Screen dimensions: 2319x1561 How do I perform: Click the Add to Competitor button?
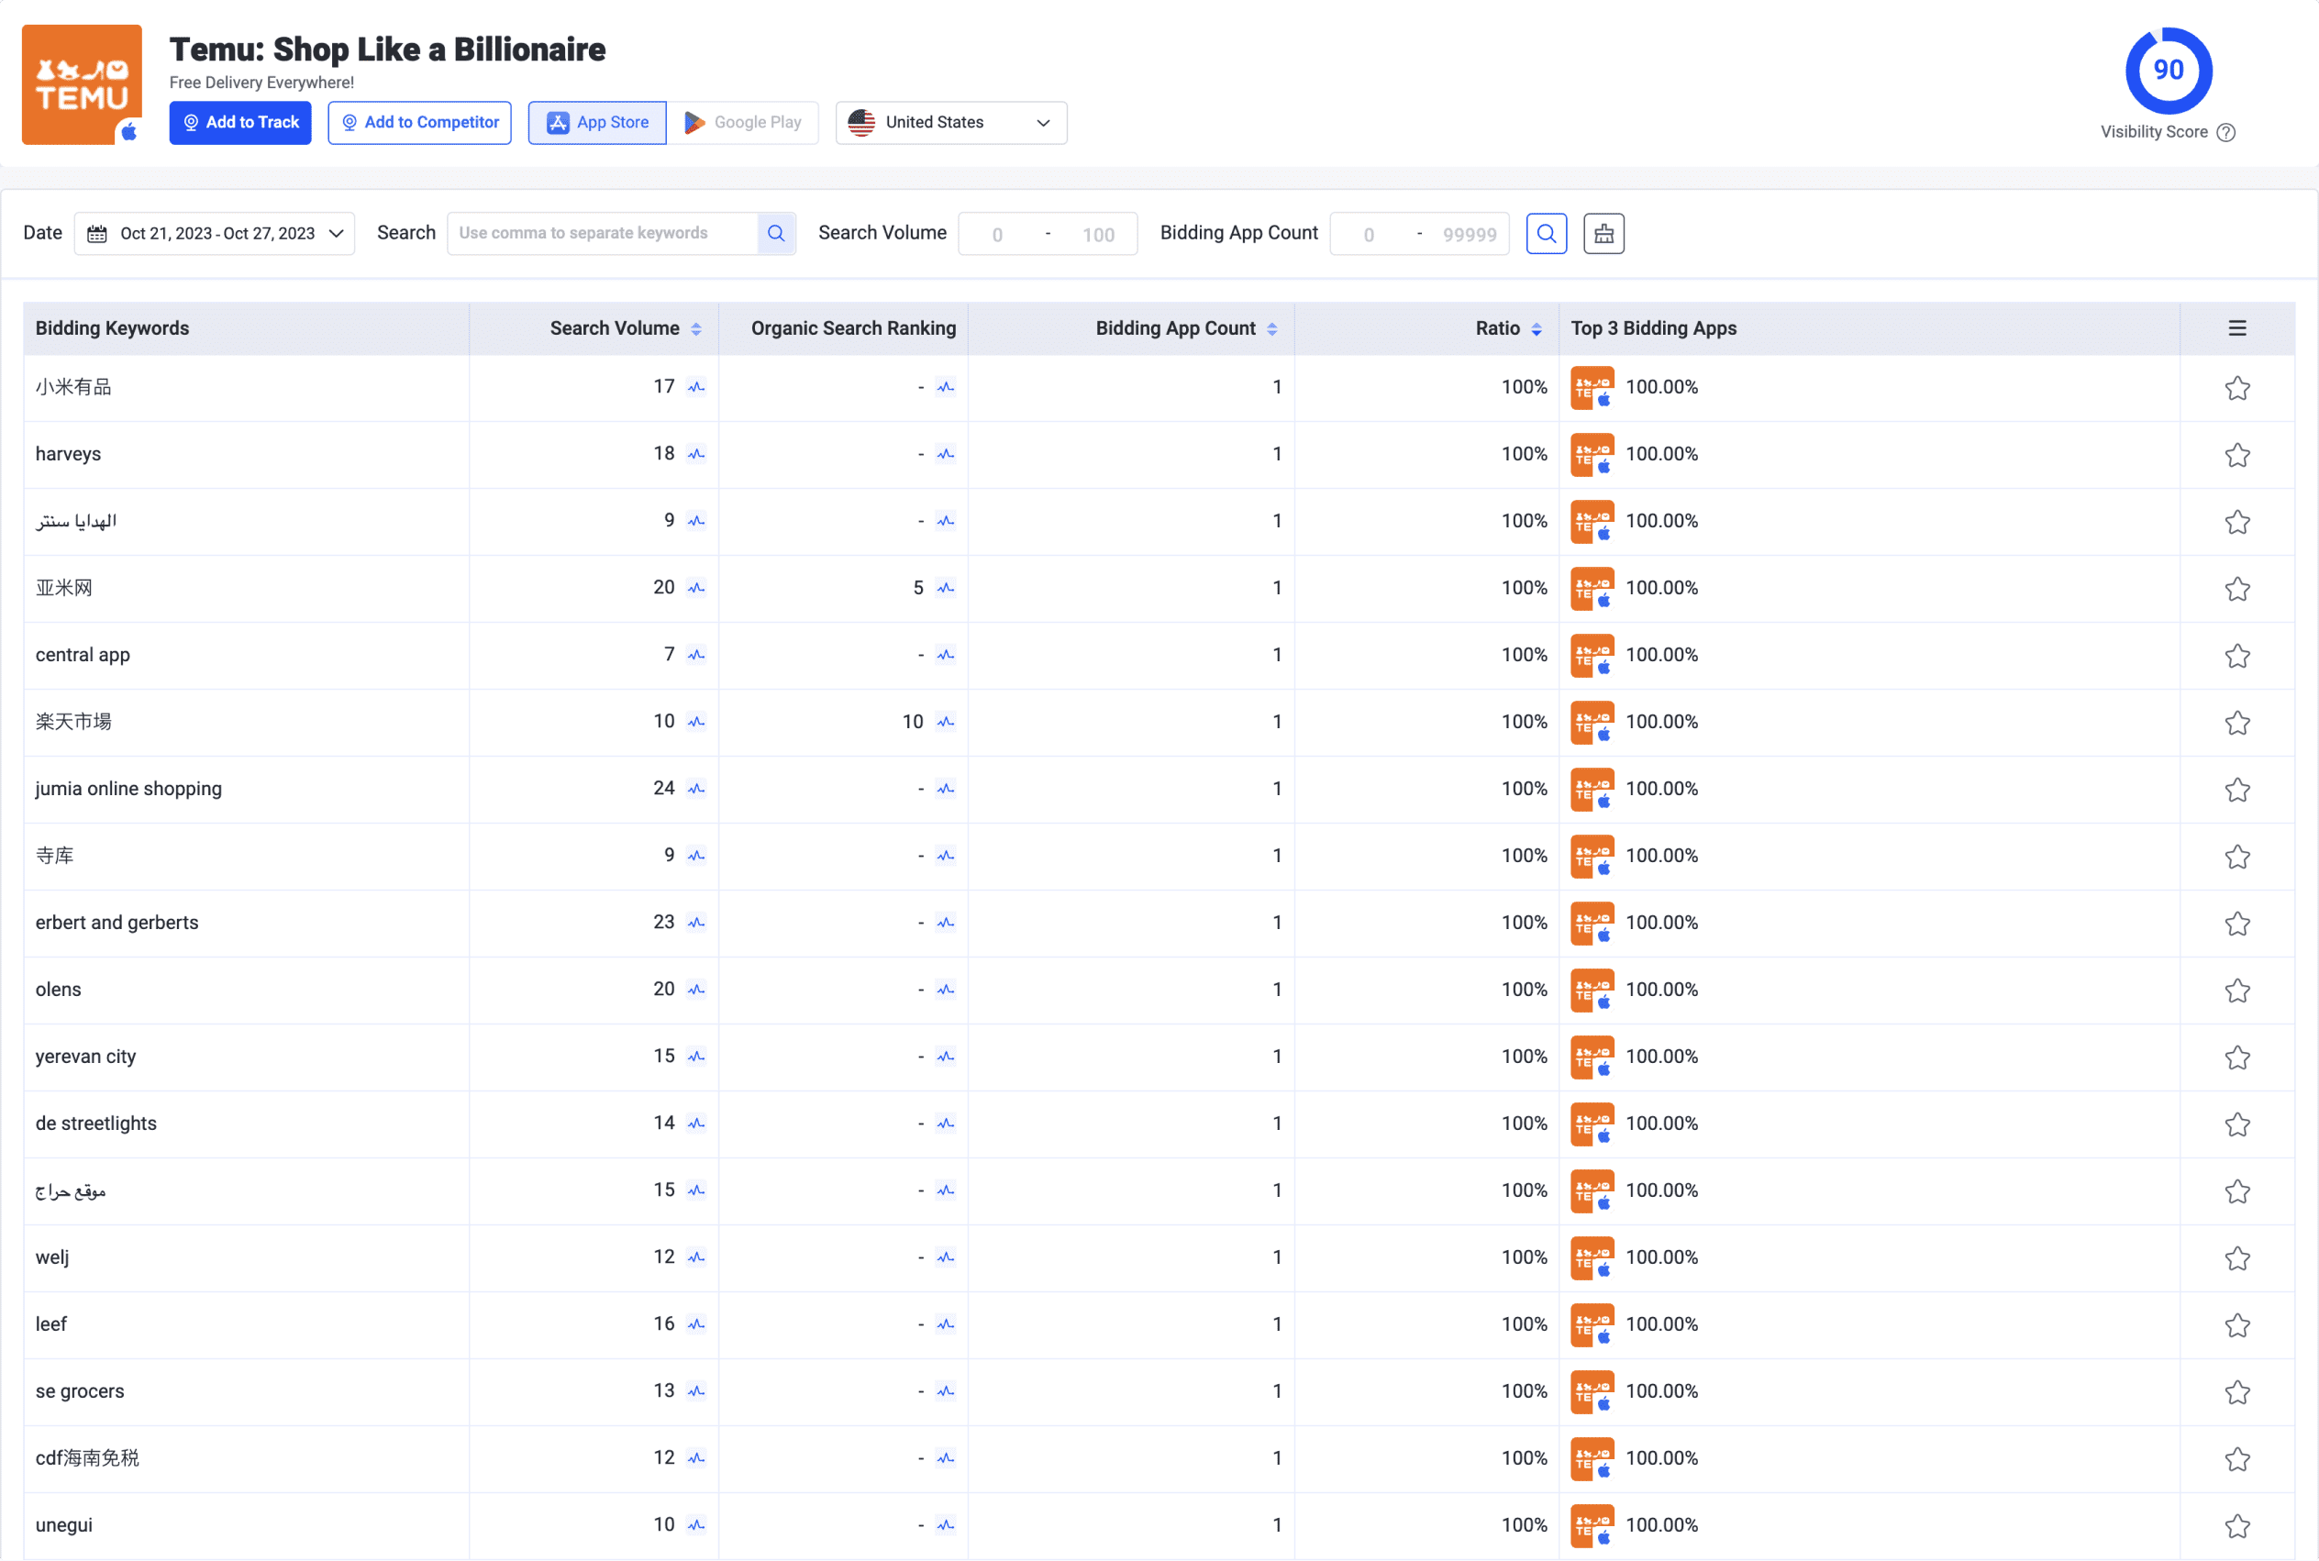[x=419, y=123]
